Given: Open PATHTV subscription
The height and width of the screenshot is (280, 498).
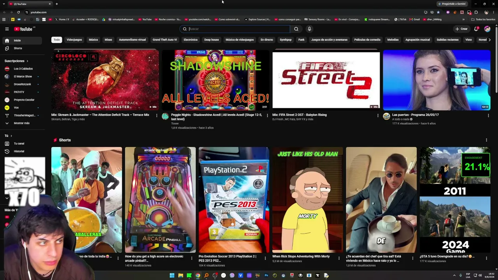Looking at the screenshot, I should click(21, 92).
